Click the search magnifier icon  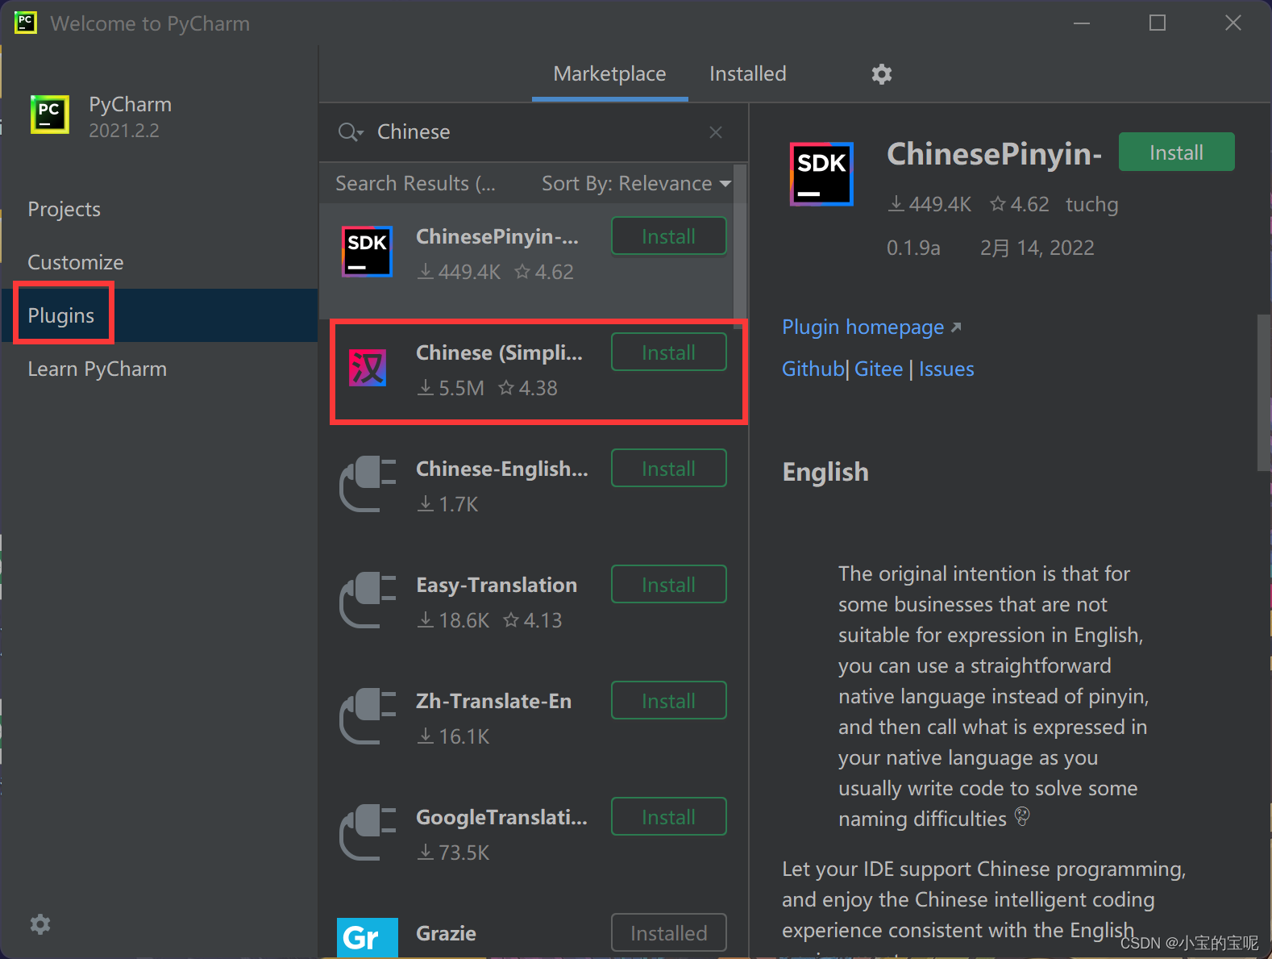pyautogui.click(x=350, y=132)
